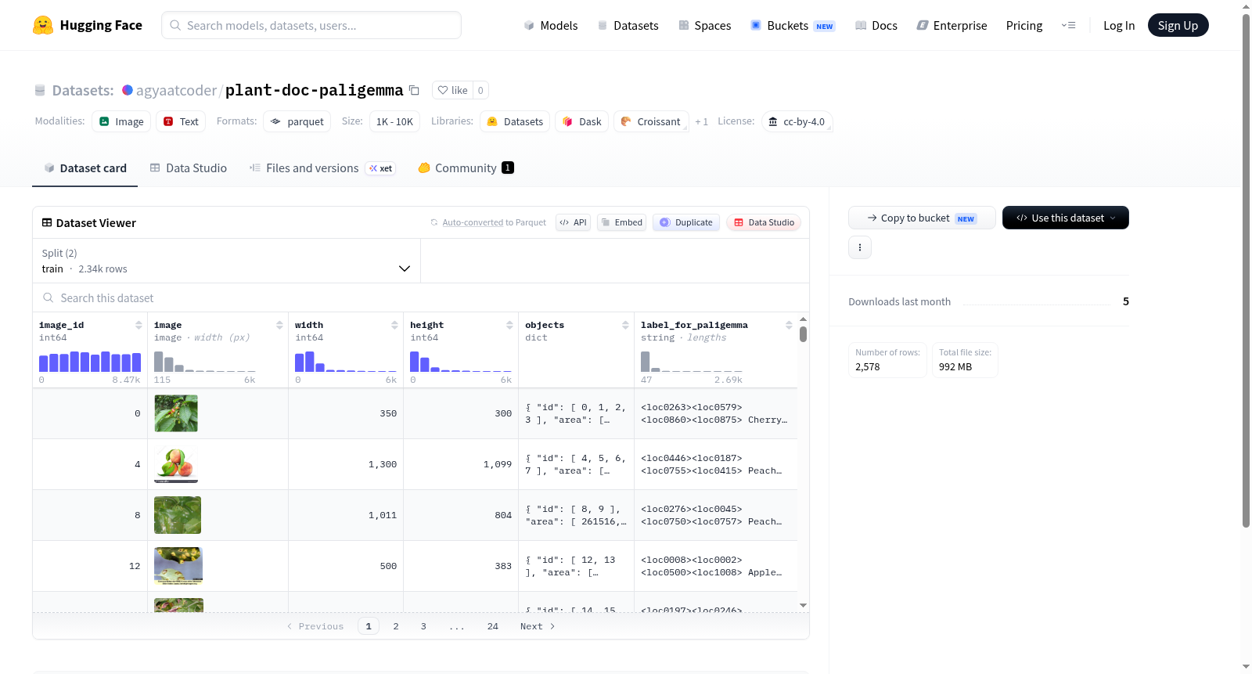Expand the +1 libraries list
Viewport: 1252px width, 674px height.
pyautogui.click(x=702, y=121)
